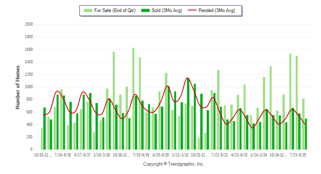Select the 7/25-9/25 x-axis label
The height and width of the screenshot is (174, 321).
pyautogui.click(x=298, y=155)
